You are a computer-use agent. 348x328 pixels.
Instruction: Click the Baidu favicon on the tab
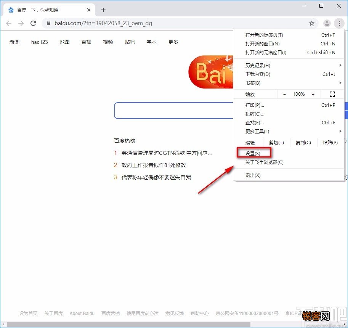coord(11,10)
